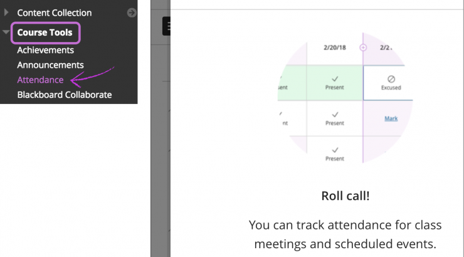Screen dimensions: 464x257
Task: Click the Content Collection arrow circle icon
Action: (131, 13)
